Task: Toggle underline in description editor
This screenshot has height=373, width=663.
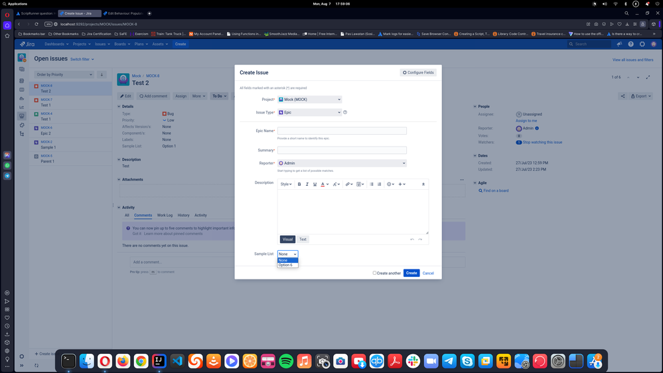Action: point(315,185)
